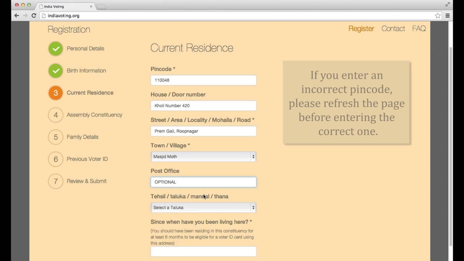Click the Current Residence heading
Screen dimensions: 464x261
click(x=192, y=48)
